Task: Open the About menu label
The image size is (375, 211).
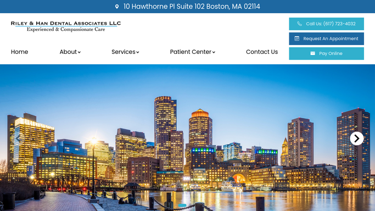Action: tap(68, 52)
